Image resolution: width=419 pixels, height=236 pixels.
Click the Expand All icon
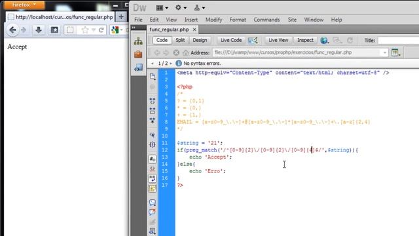pyautogui.click(x=153, y=121)
